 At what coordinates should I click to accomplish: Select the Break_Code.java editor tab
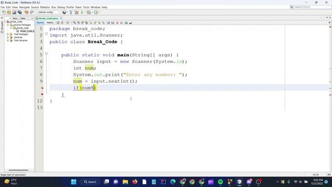point(48,19)
